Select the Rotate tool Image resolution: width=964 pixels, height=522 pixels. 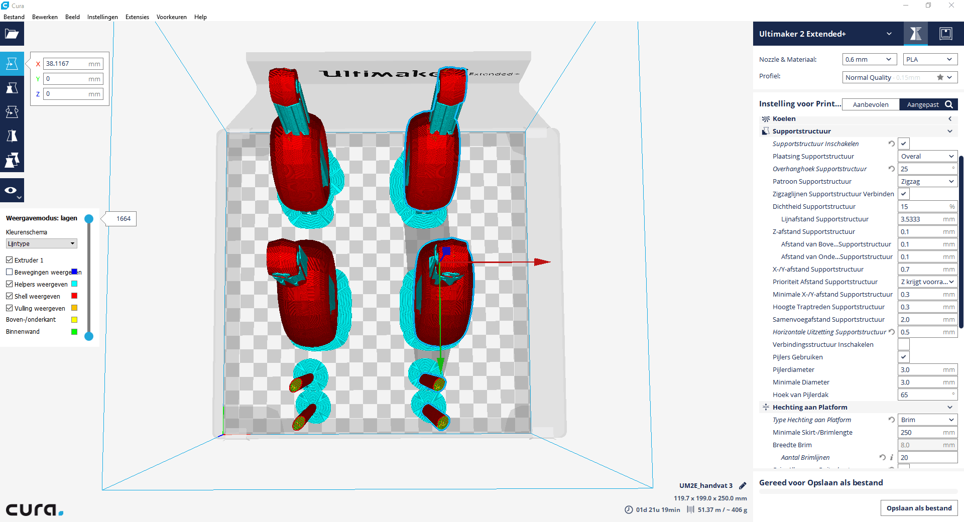(x=12, y=112)
